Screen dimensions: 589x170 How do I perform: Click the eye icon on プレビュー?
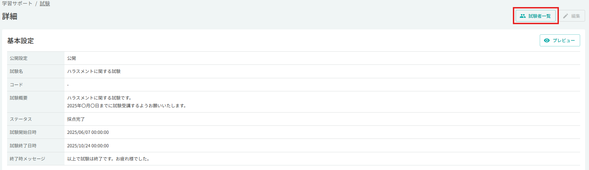[547, 40]
